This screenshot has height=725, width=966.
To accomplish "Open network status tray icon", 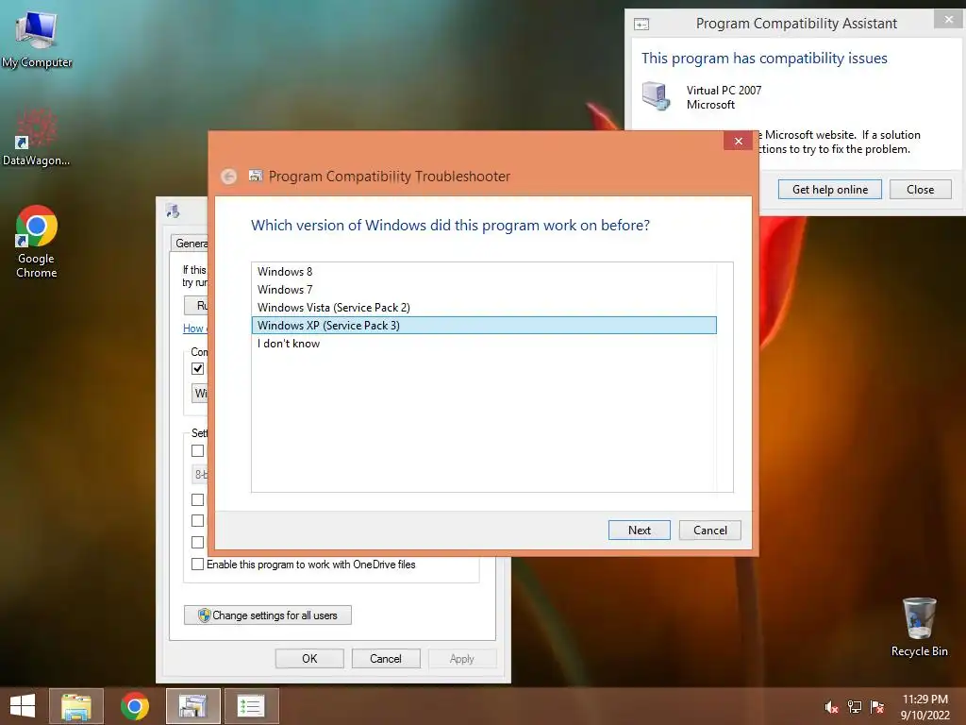I will (855, 707).
